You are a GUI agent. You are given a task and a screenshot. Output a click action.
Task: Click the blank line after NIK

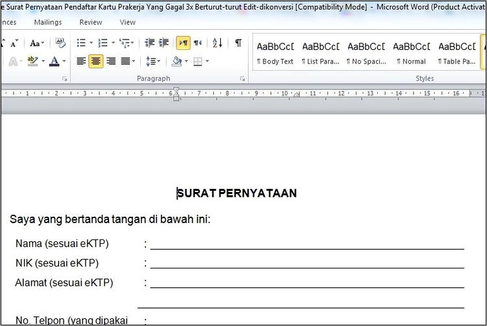pos(307,268)
